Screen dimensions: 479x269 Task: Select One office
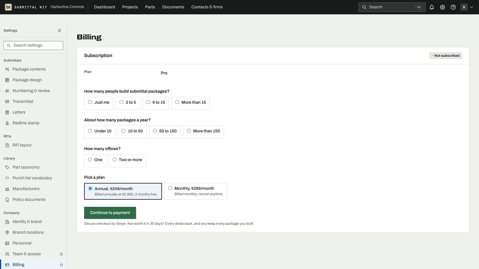click(x=95, y=161)
